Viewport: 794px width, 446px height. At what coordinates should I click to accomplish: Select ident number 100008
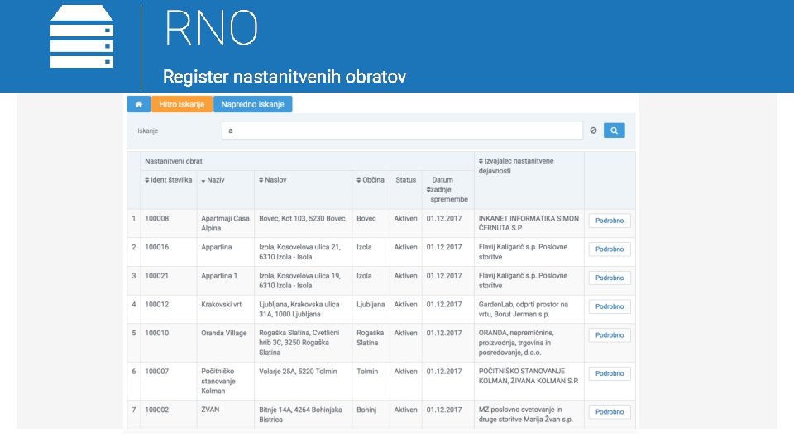click(157, 218)
